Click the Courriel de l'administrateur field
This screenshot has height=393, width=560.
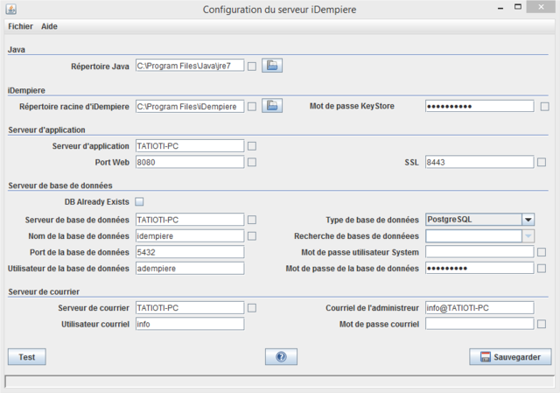pyautogui.click(x=479, y=308)
